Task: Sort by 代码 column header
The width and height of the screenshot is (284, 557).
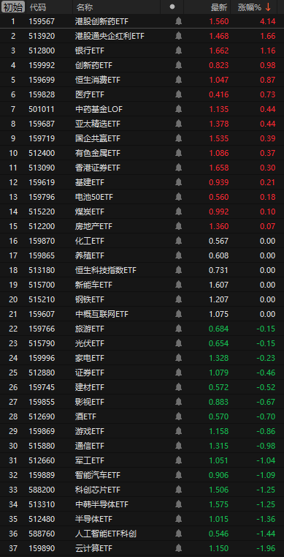Action: (38, 7)
